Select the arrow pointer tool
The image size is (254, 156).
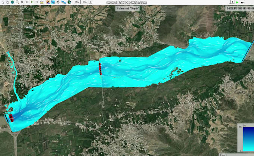[x=3, y=2]
